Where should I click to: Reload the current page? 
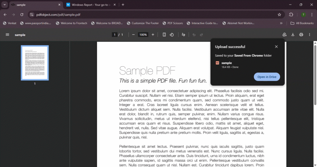[22, 15]
